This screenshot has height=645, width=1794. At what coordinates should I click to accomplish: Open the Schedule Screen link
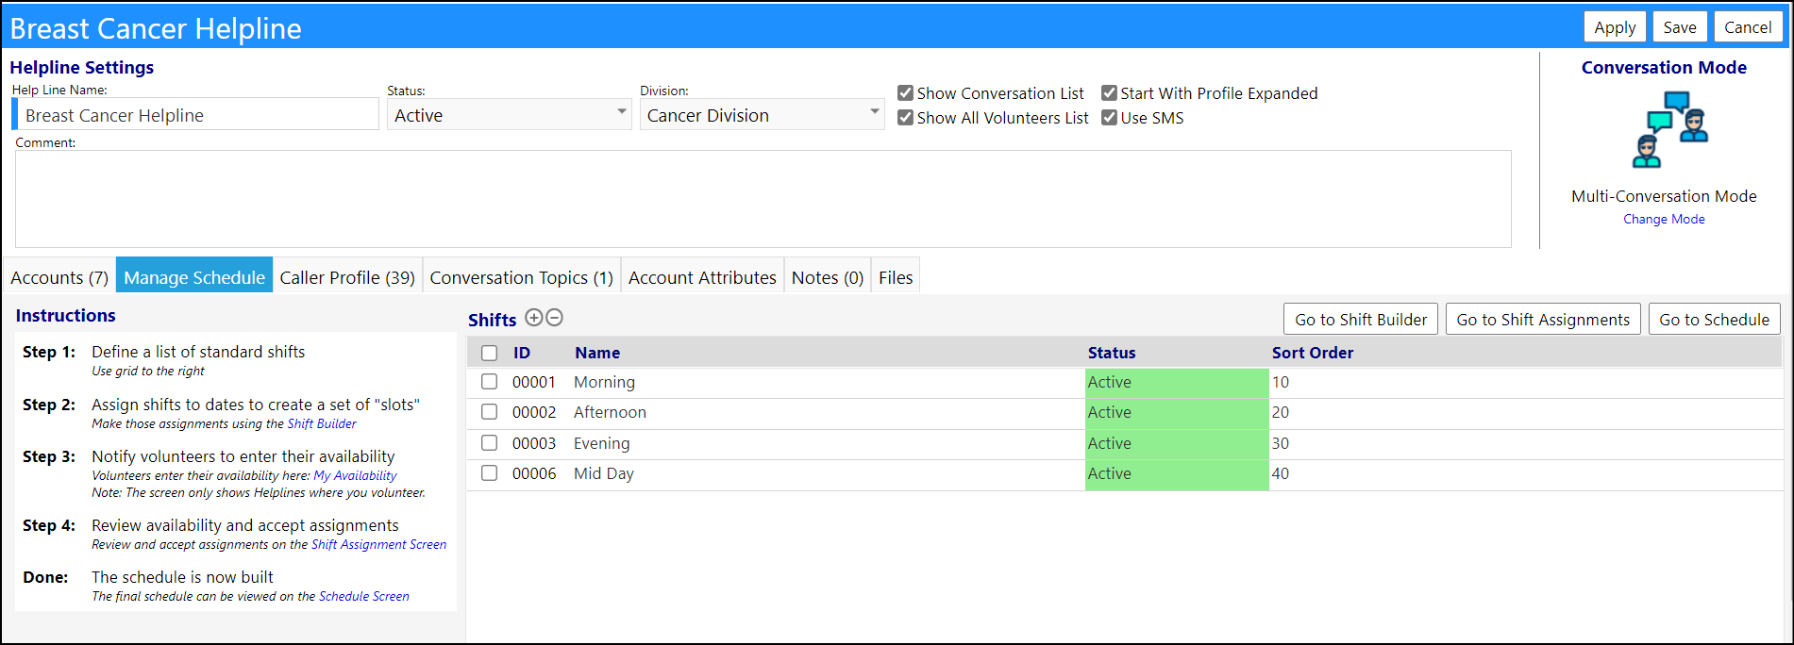(363, 596)
